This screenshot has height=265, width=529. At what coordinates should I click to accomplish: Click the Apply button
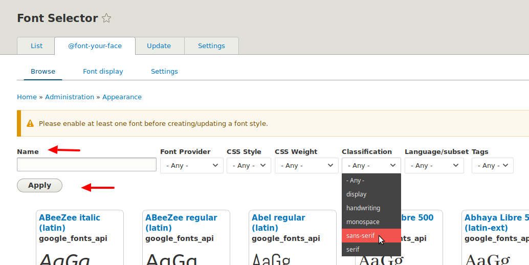coord(39,185)
